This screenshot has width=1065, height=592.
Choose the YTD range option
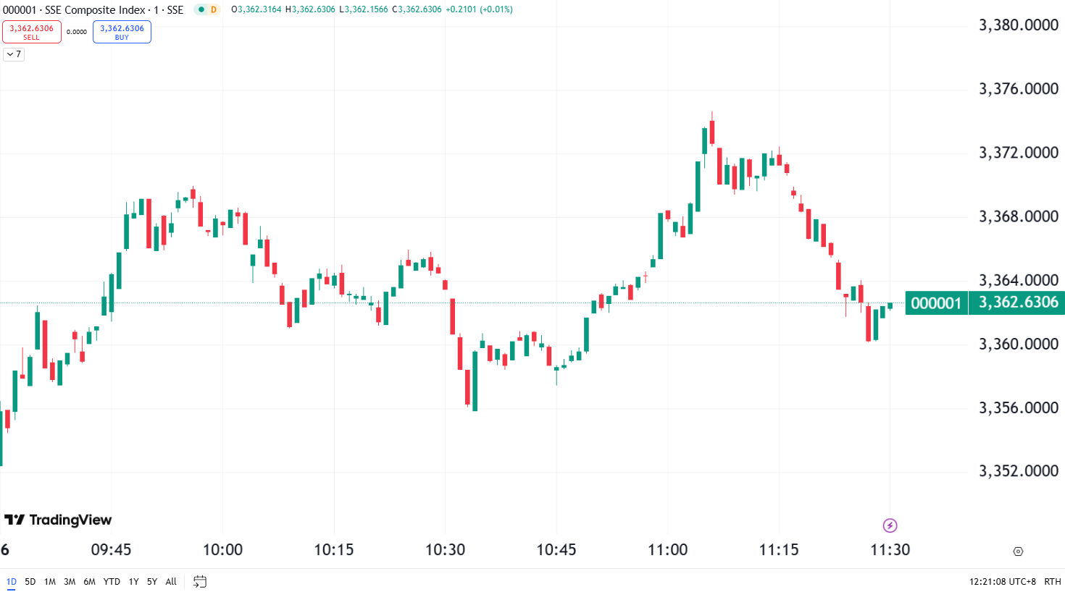pyautogui.click(x=112, y=581)
